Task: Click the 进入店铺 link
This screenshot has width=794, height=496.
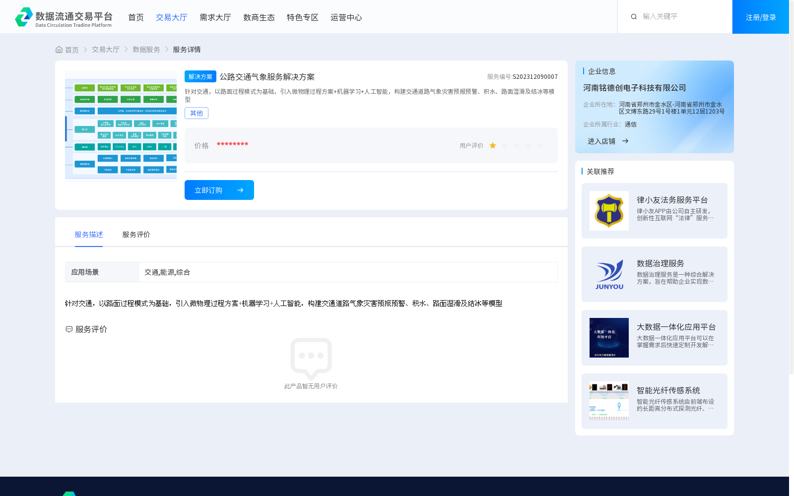Action: click(601, 141)
